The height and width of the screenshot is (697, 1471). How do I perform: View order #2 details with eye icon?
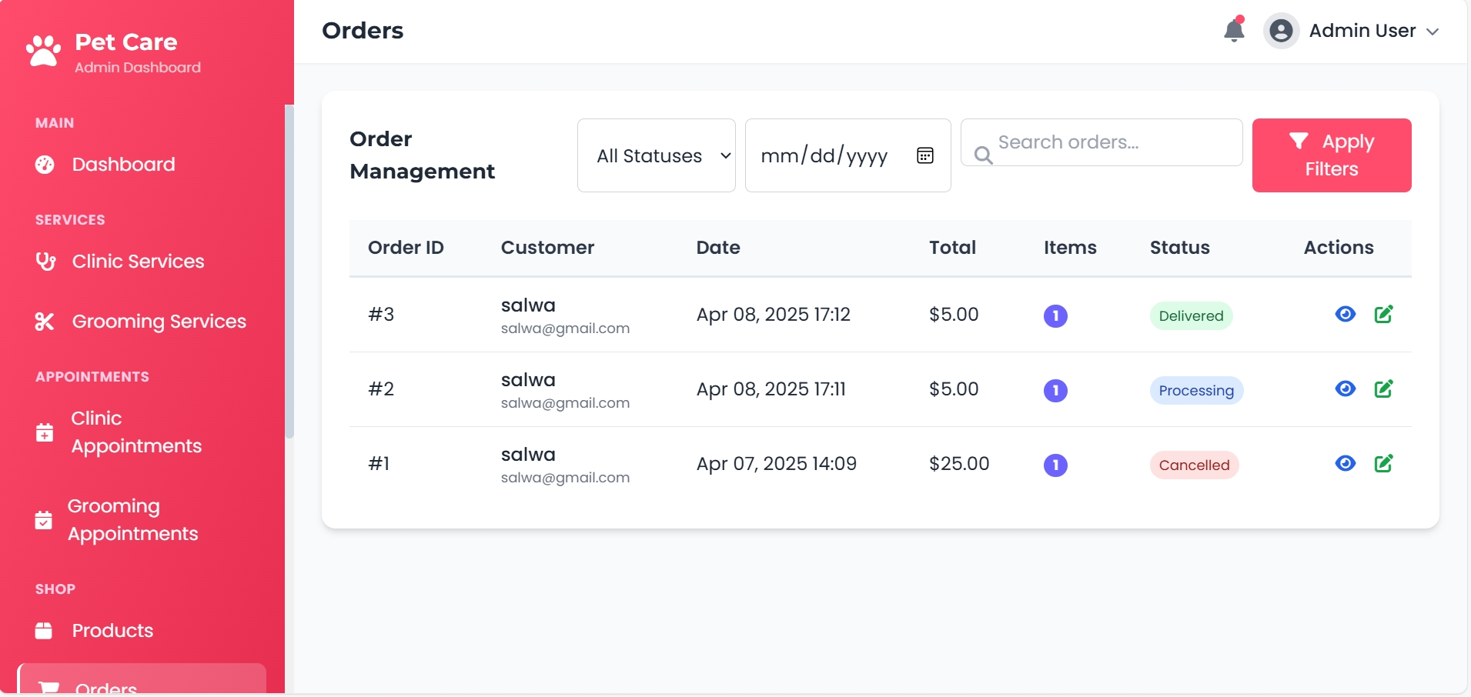[1345, 389]
